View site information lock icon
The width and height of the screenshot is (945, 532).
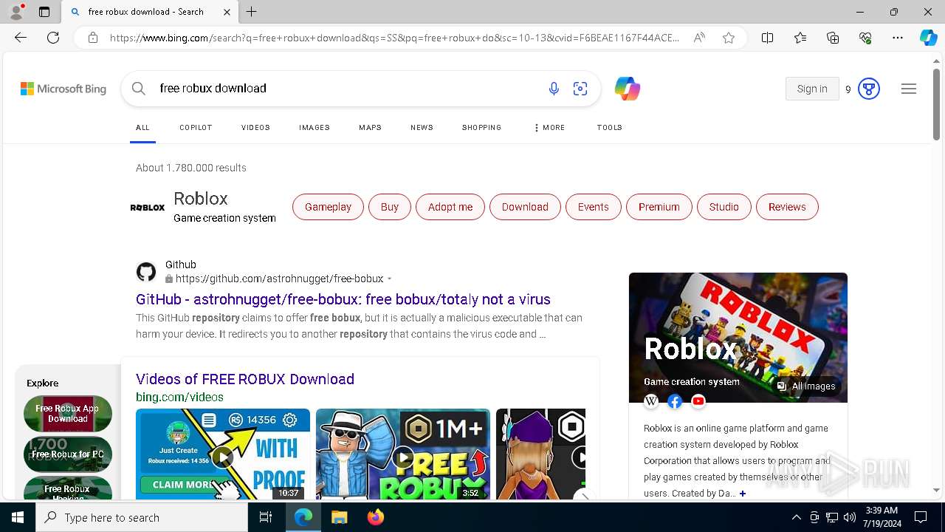pos(93,38)
